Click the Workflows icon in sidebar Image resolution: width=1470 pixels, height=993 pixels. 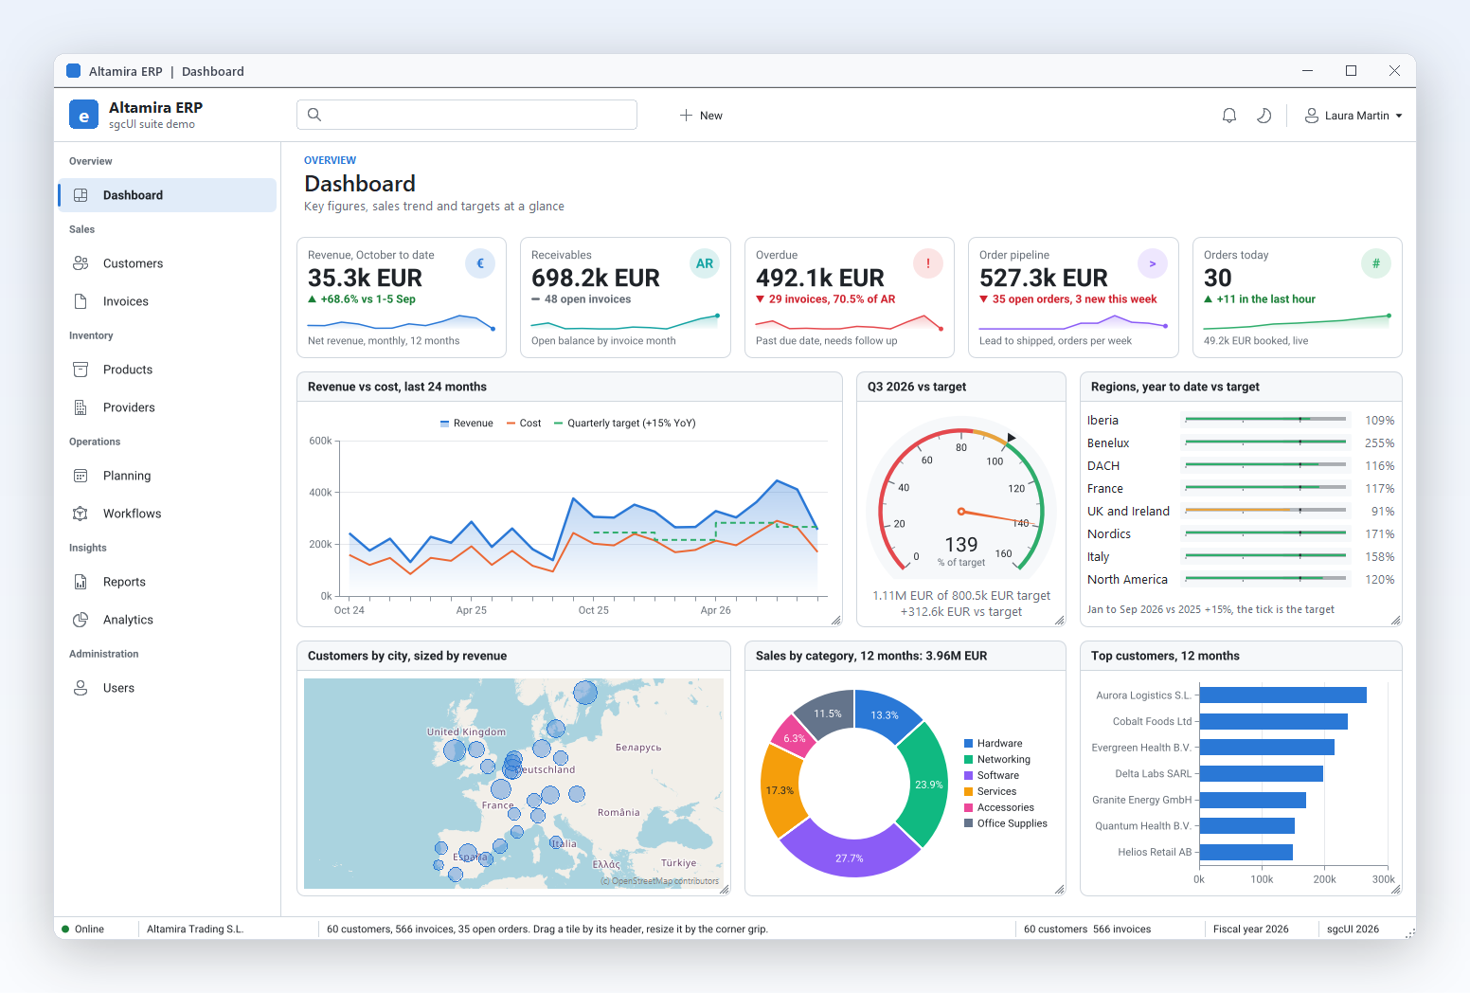[81, 514]
